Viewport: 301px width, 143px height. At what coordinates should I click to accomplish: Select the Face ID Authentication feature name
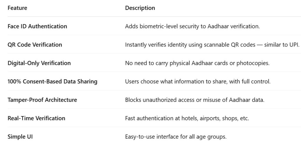pos(37,26)
